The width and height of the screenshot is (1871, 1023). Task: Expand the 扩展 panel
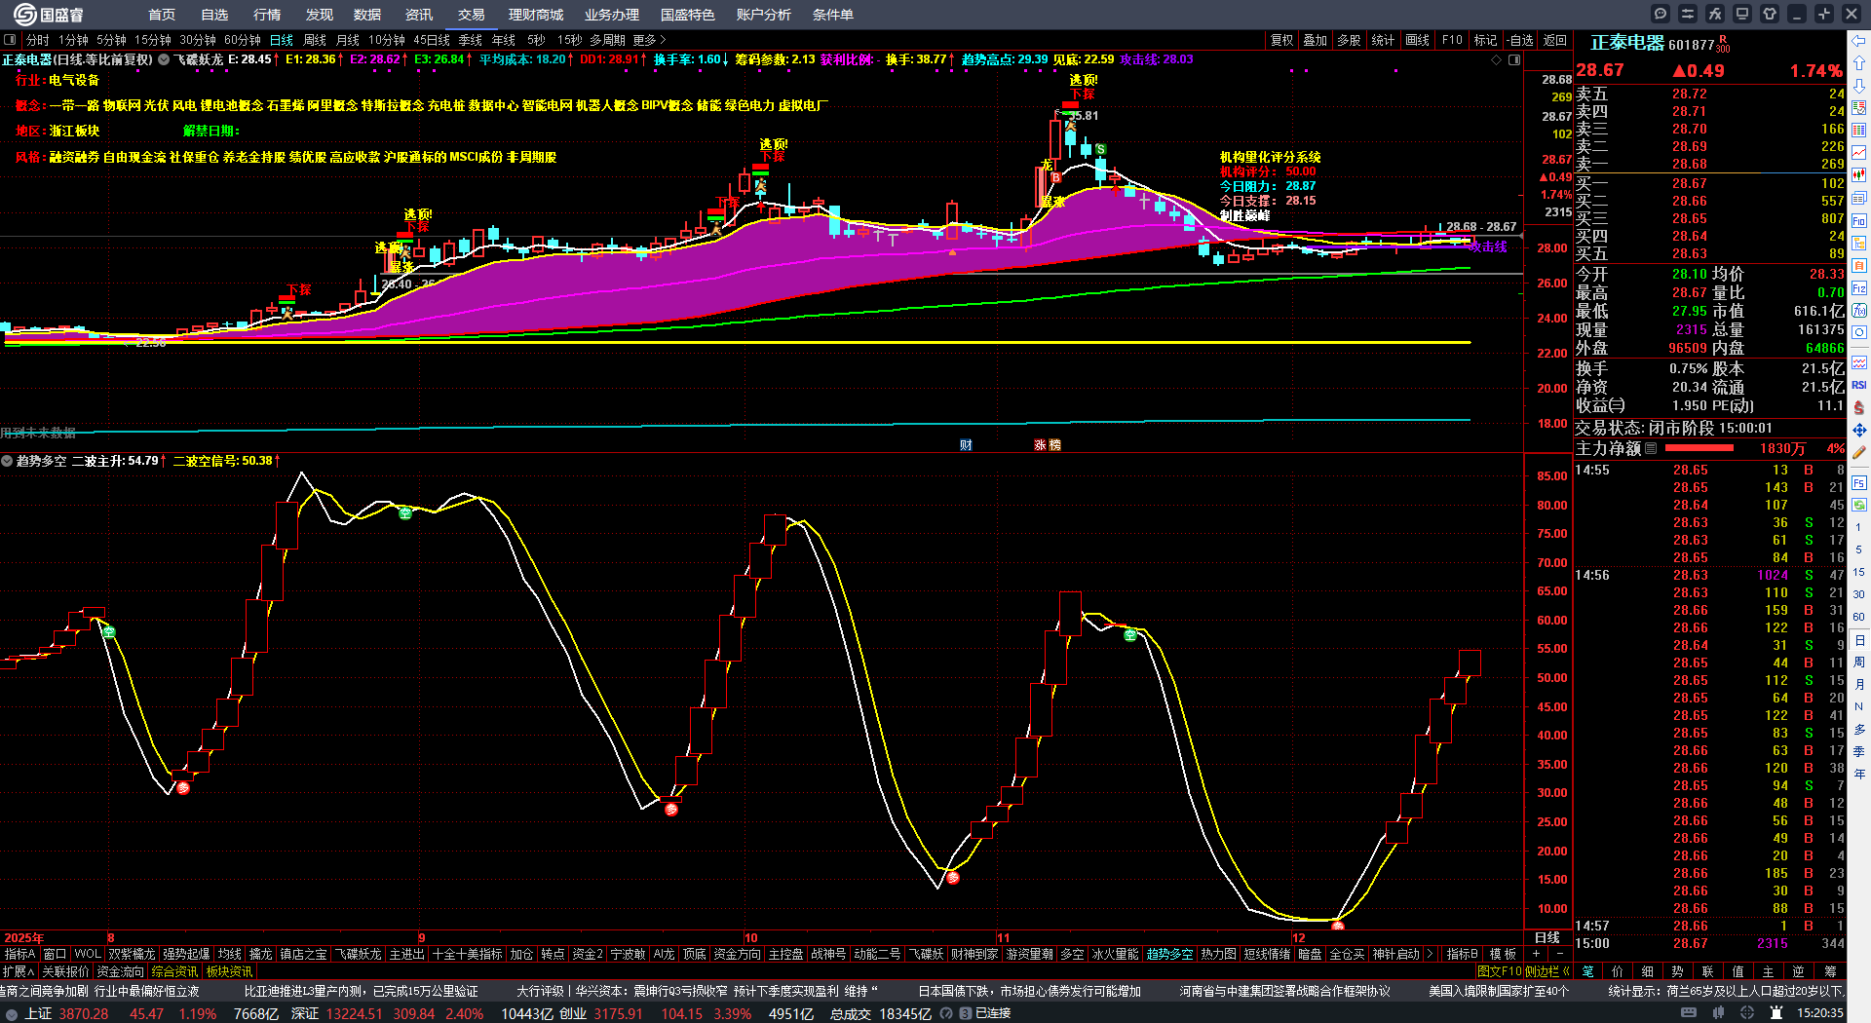tap(19, 971)
